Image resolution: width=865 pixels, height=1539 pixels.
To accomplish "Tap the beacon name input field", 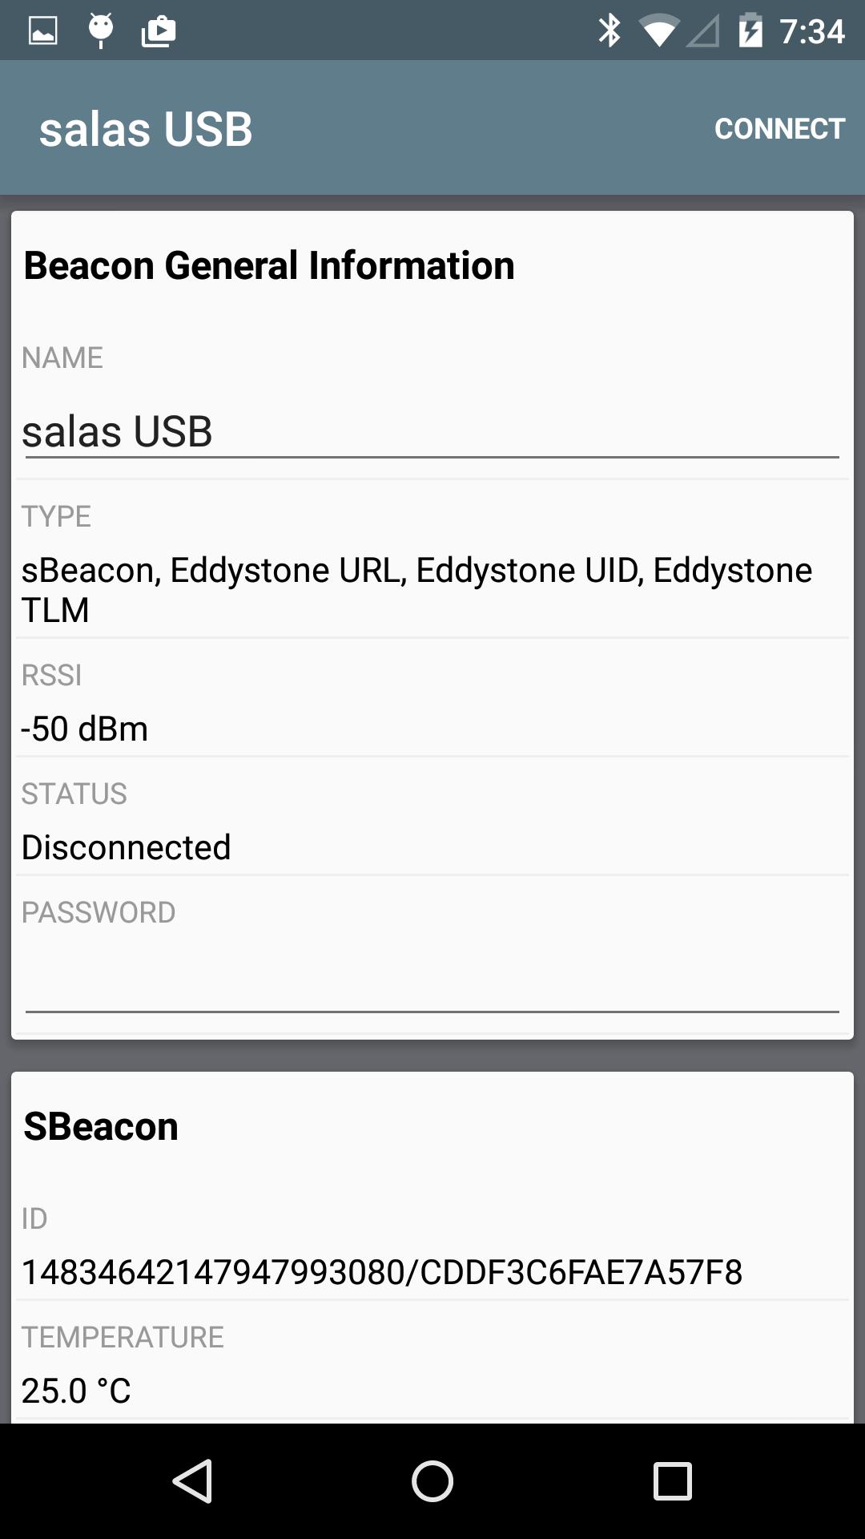I will tap(431, 431).
